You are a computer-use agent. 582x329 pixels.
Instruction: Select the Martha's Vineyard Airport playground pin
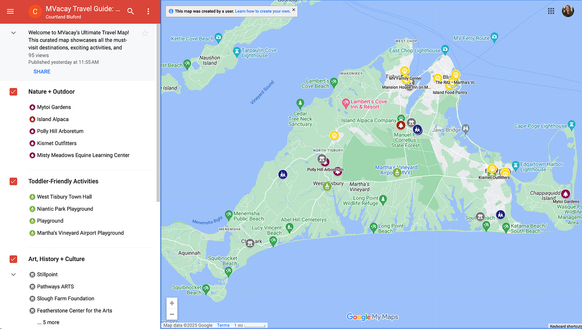(397, 173)
